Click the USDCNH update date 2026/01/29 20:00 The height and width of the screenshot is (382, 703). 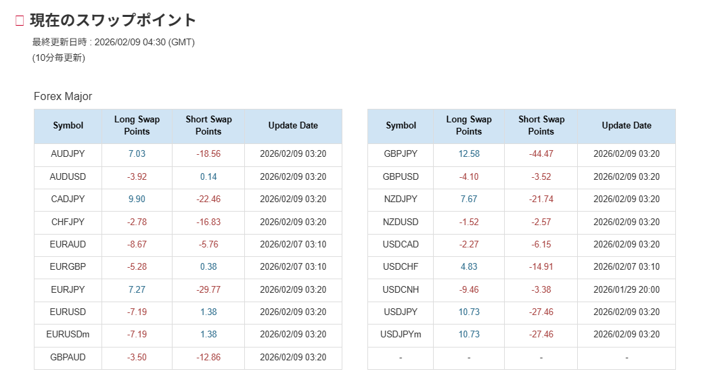tap(626, 289)
